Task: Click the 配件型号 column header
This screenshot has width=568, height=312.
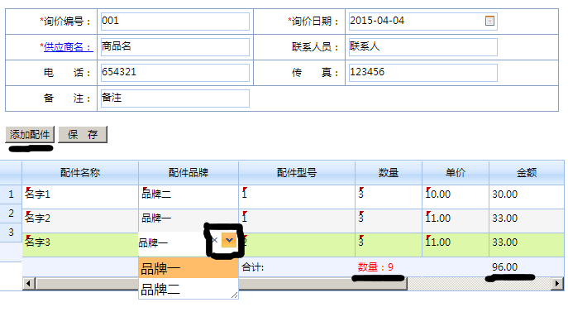Action: pyautogui.click(x=297, y=173)
